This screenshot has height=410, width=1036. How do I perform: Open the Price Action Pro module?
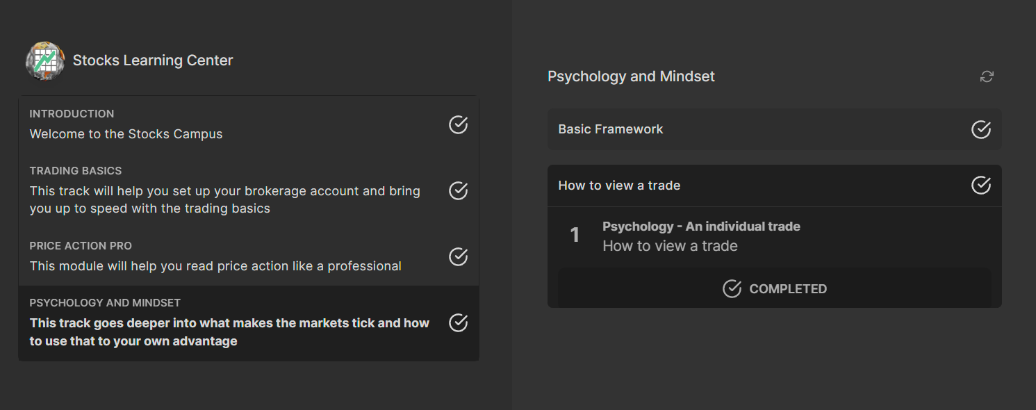click(215, 265)
